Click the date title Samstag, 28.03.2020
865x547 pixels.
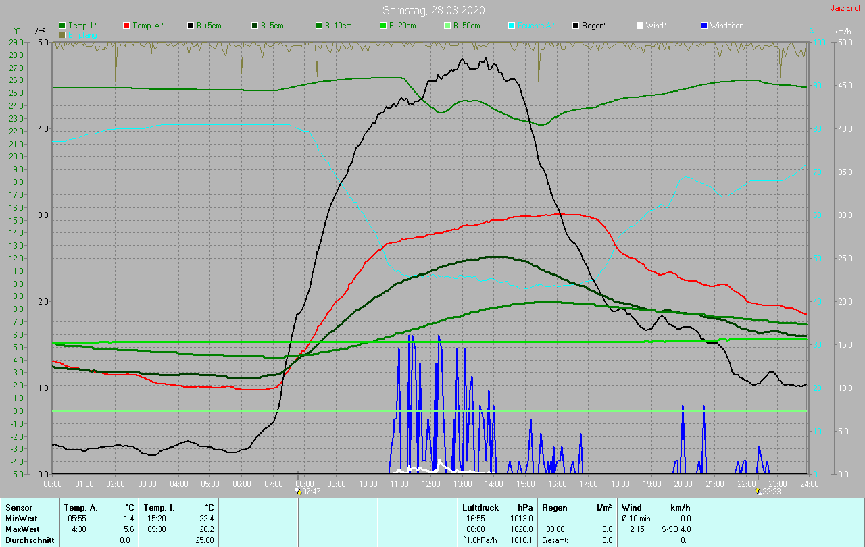433,10
